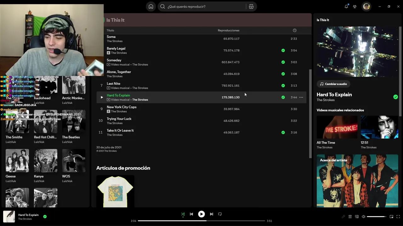Skip to the previous track
The width and height of the screenshot is (403, 226).
tap(191, 214)
